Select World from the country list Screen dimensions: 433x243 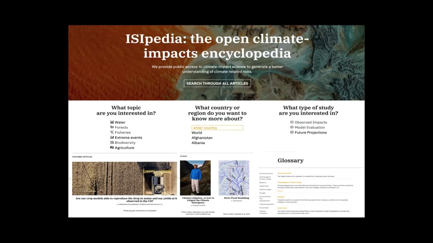tap(197, 133)
